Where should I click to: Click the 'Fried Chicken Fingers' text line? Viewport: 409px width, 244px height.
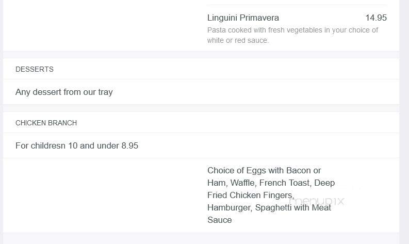pos(251,195)
